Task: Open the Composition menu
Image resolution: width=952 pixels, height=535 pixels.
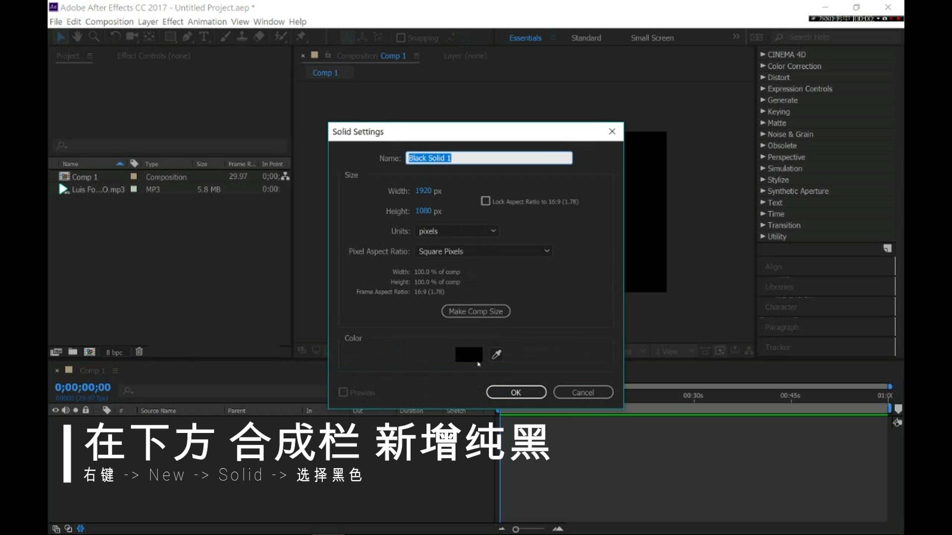Action: pos(109,22)
